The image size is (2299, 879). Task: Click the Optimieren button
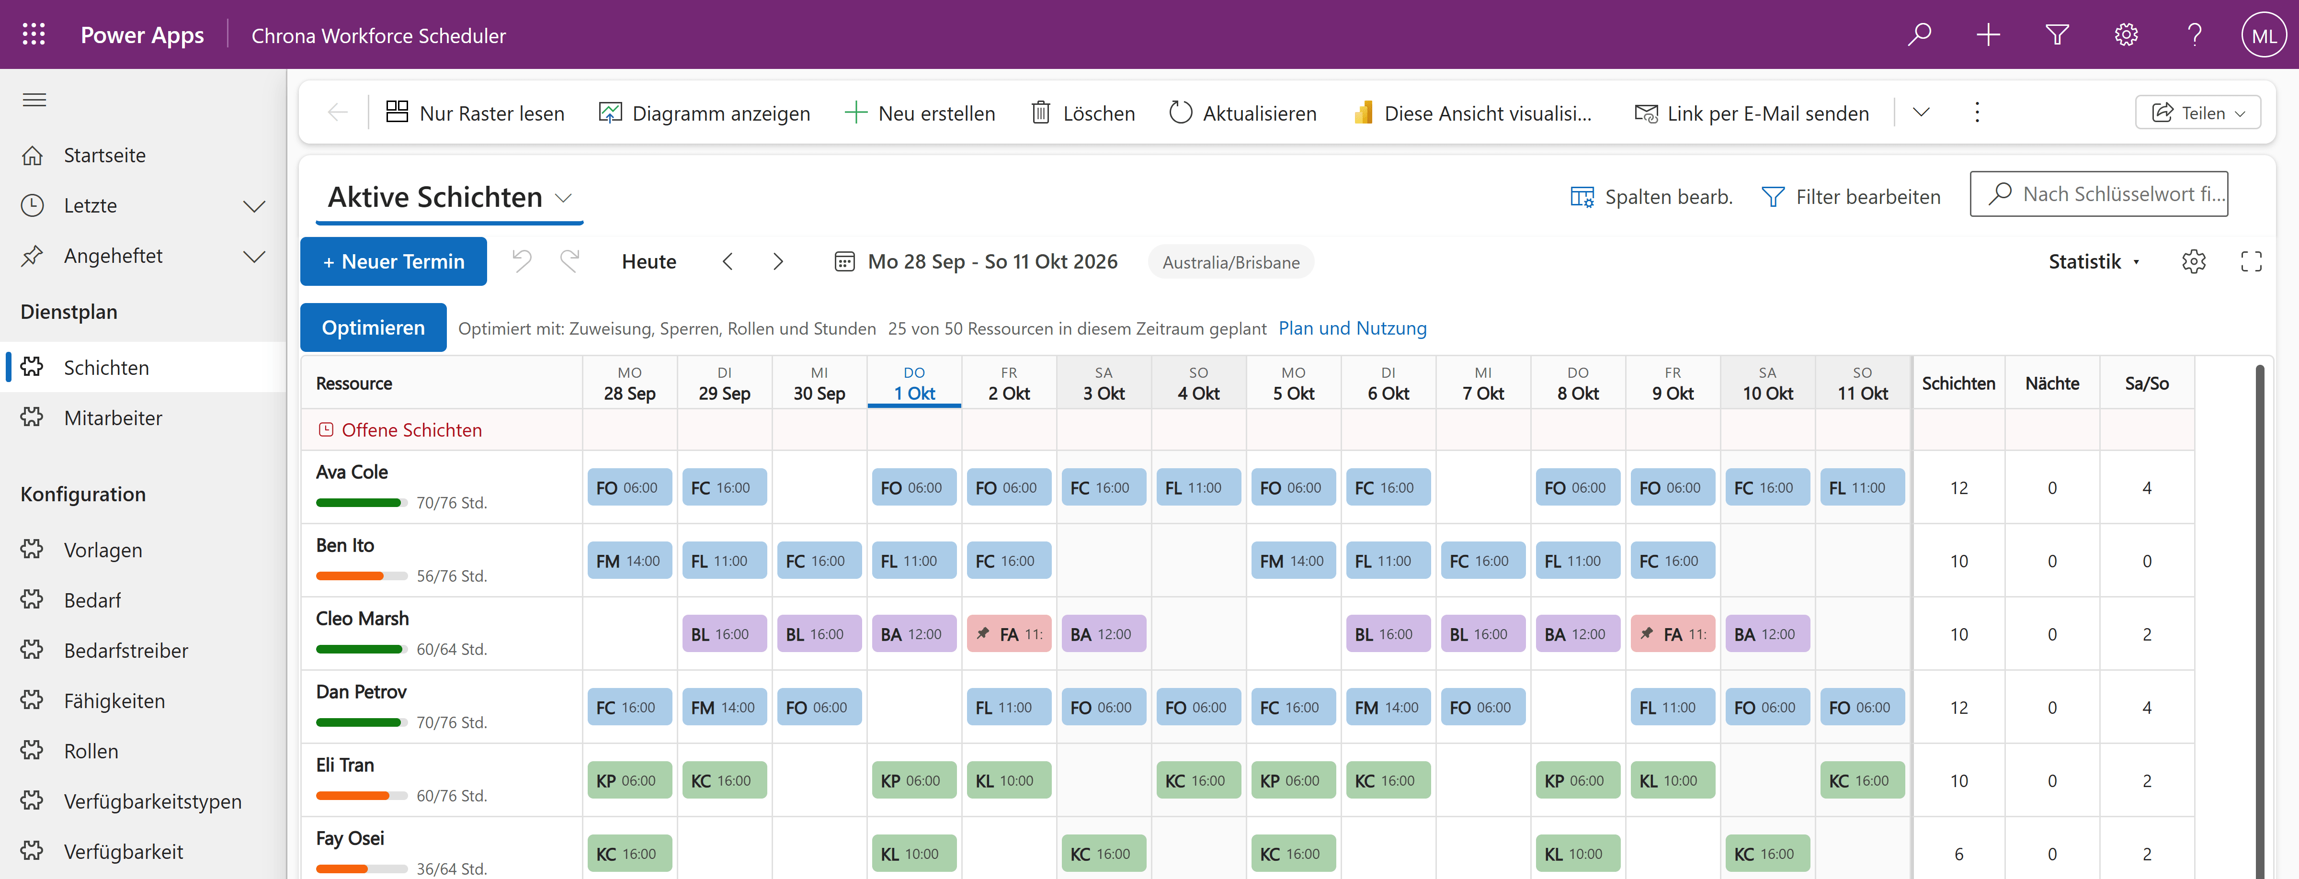(373, 327)
